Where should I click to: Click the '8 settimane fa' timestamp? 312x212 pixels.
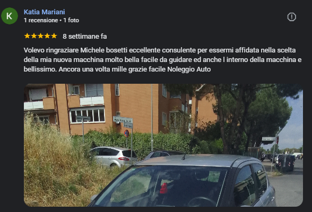(x=85, y=37)
